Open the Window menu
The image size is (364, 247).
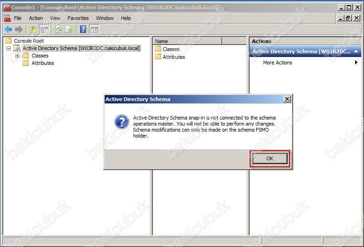[x=105, y=18]
